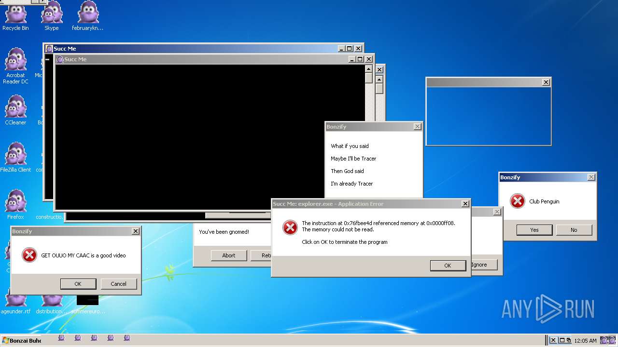Select the 'What if you said' text line
The width and height of the screenshot is (618, 347).
pyautogui.click(x=350, y=146)
